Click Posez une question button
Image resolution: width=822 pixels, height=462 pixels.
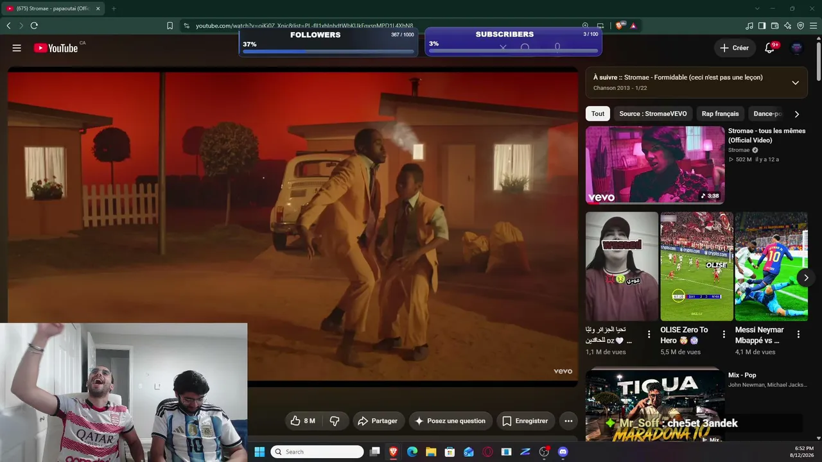coord(450,421)
